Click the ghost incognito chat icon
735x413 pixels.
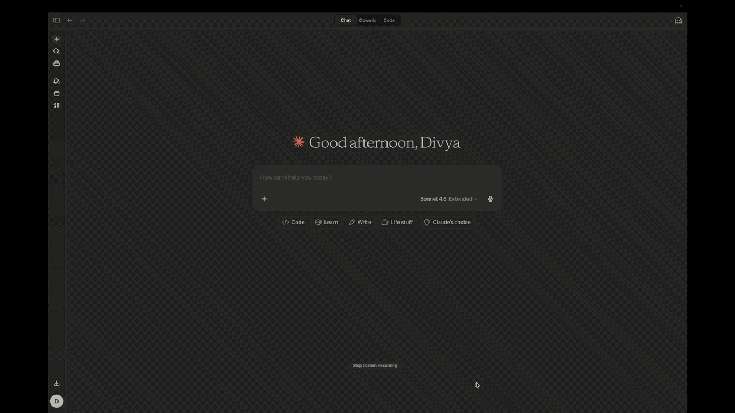click(678, 20)
